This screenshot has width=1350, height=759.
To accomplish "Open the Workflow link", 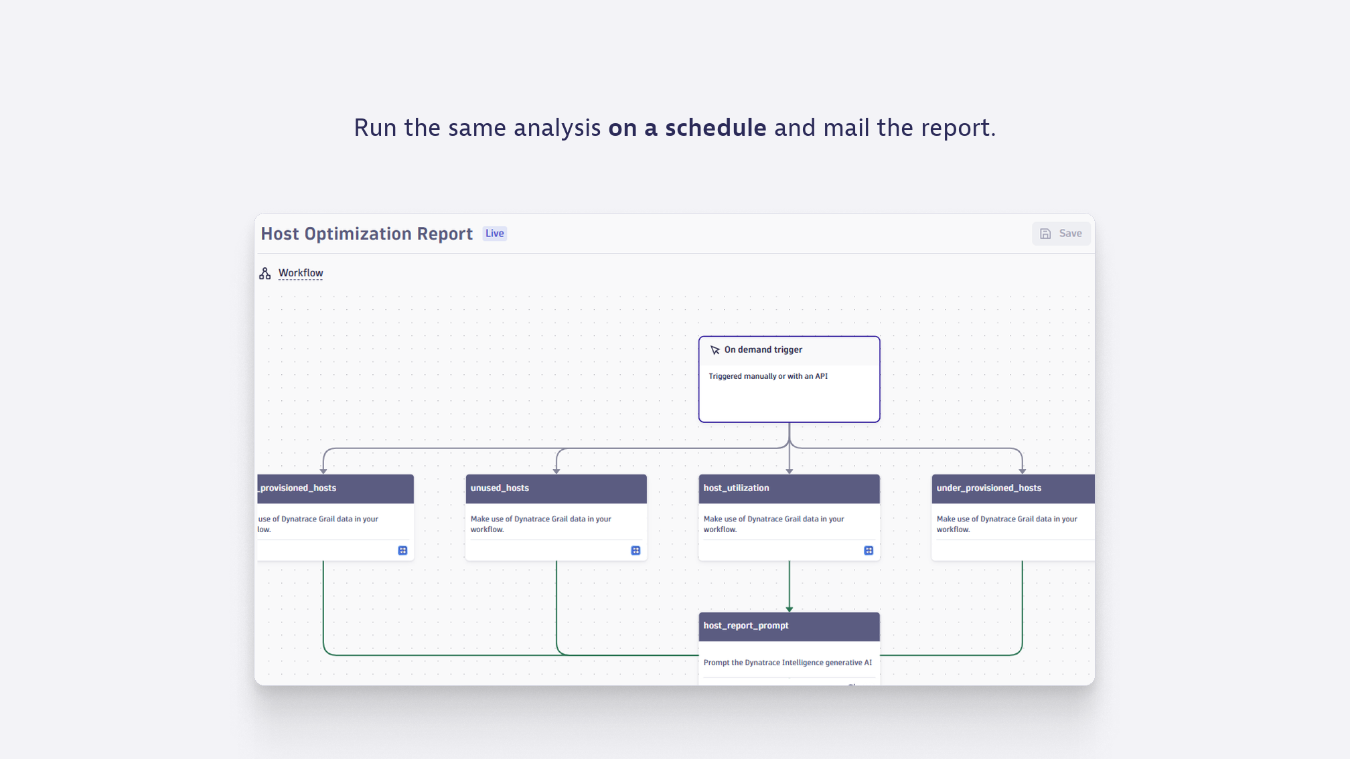I will click(x=301, y=273).
